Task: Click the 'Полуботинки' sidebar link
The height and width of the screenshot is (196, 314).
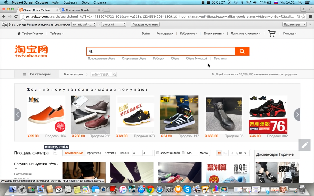Action: 23,174
